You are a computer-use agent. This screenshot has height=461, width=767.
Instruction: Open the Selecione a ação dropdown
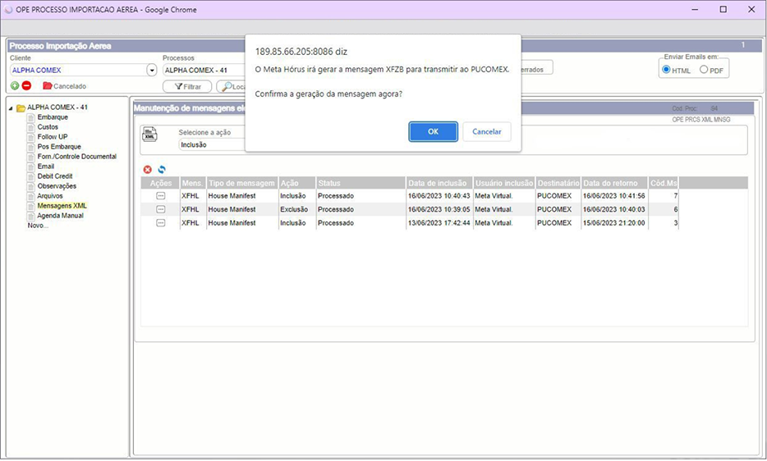point(212,144)
